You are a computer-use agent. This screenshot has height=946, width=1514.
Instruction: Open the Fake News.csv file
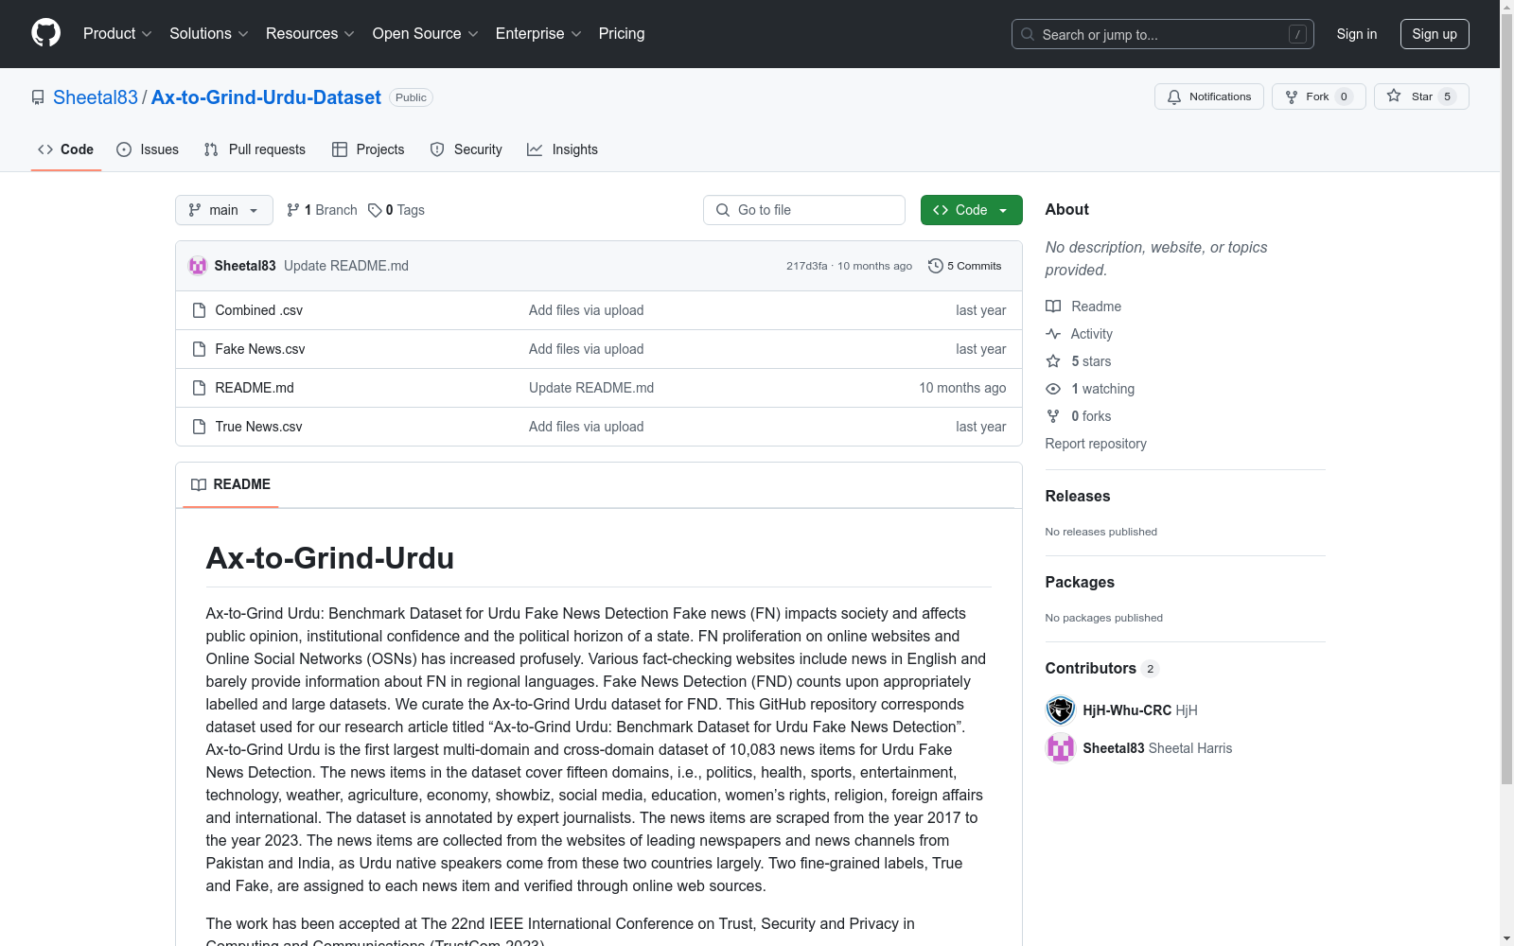coord(260,349)
